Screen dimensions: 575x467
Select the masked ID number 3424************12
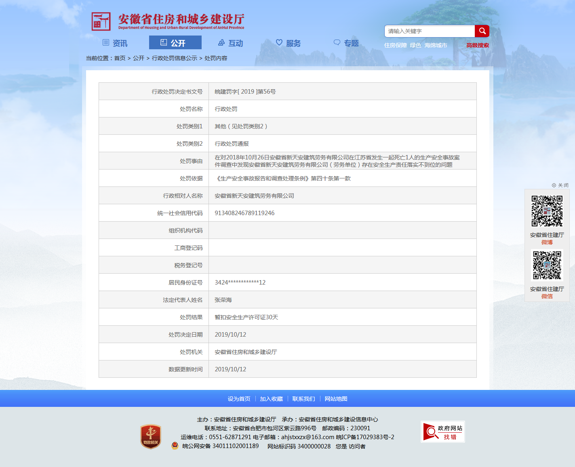(x=240, y=283)
